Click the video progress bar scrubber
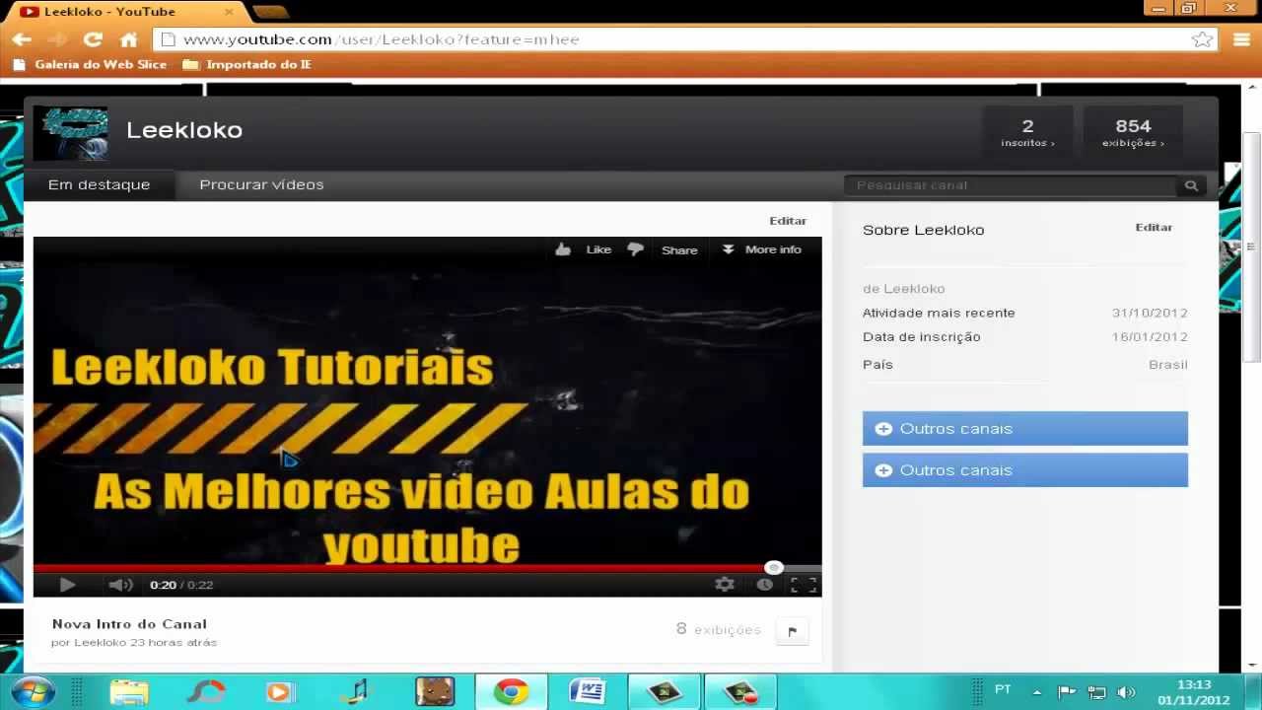The height and width of the screenshot is (710, 1262). pos(774,568)
